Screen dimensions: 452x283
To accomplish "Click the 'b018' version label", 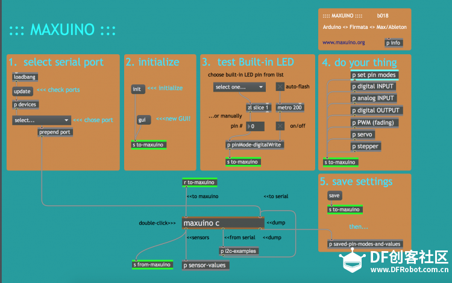I will [x=383, y=16].
